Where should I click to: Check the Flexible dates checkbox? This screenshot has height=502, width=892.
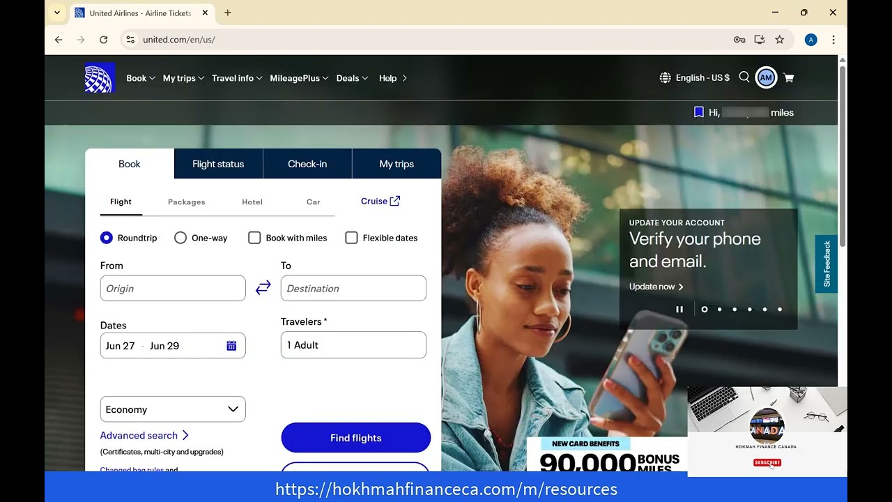[351, 238]
